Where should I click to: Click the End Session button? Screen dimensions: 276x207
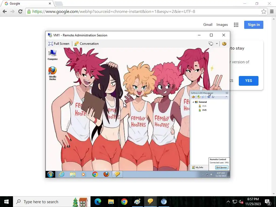point(222,167)
